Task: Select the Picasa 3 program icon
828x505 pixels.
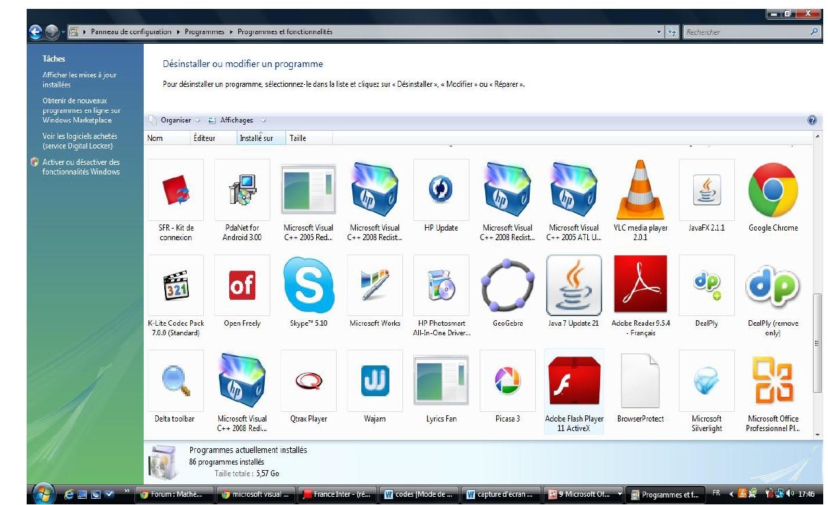Action: click(508, 379)
